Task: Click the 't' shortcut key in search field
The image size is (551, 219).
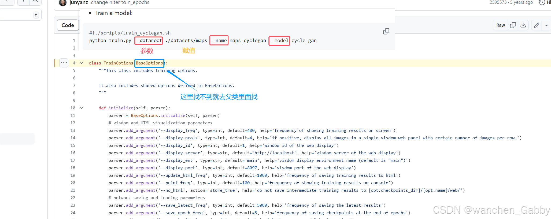Action: 36,15
